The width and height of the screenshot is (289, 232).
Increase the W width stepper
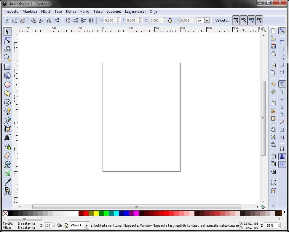(165, 19)
